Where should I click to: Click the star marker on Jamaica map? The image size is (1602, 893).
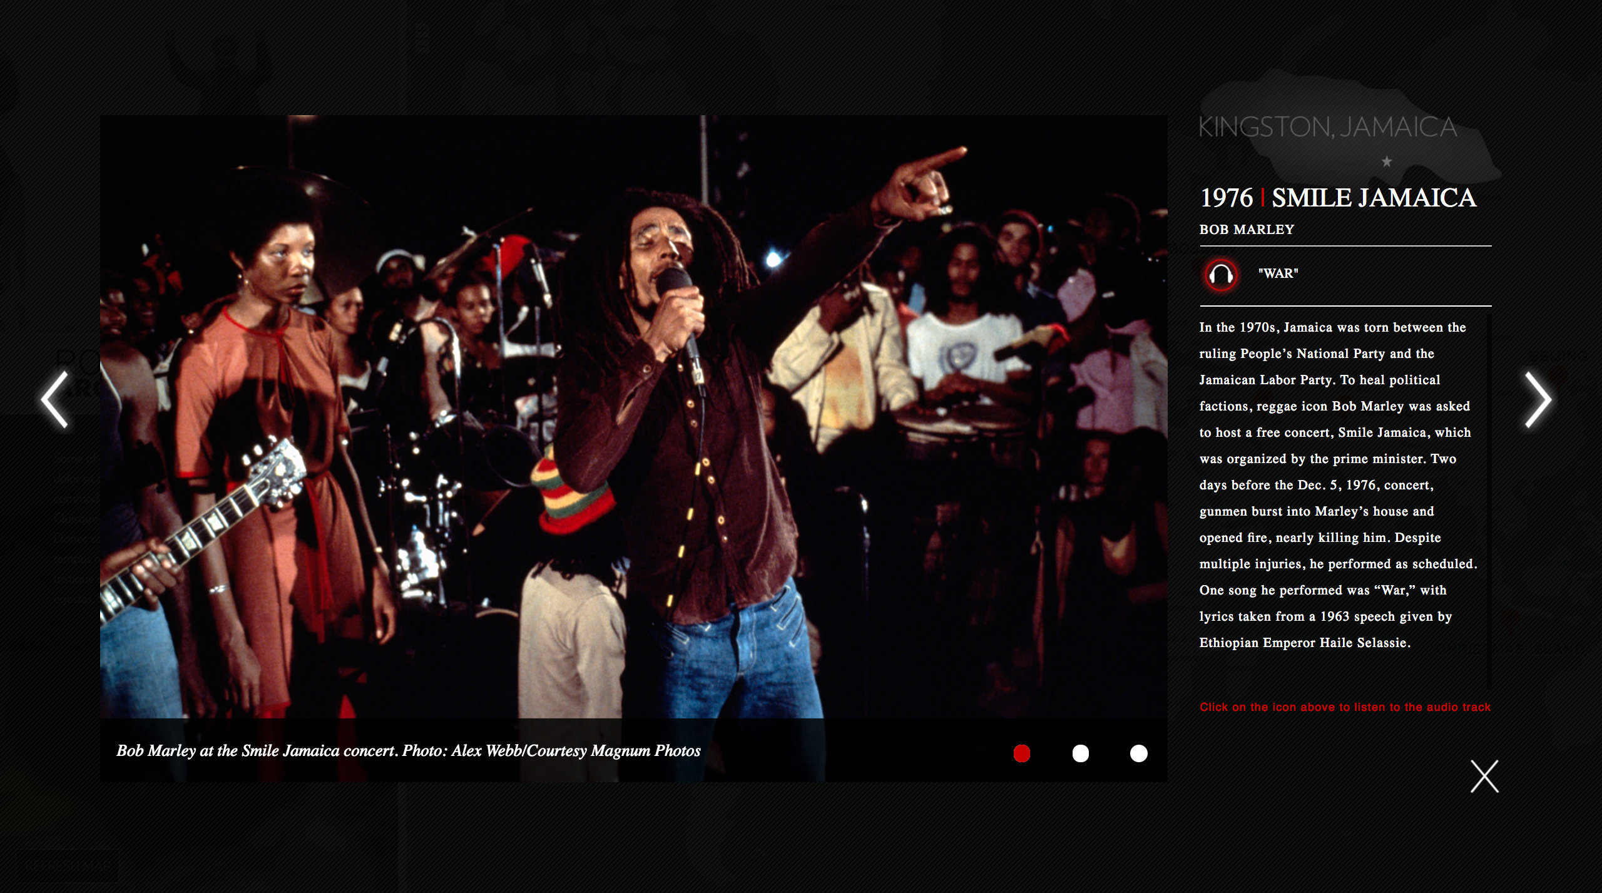(1387, 162)
